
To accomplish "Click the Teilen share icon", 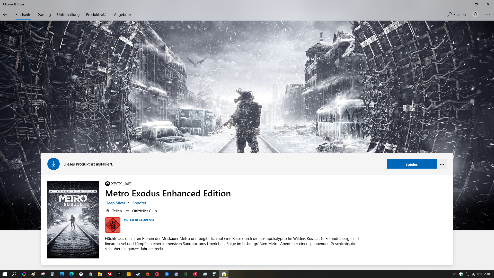I will tap(108, 211).
